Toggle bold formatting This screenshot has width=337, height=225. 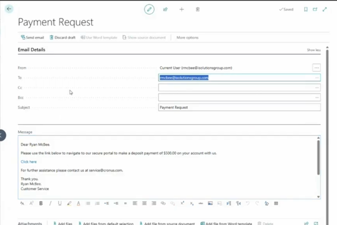pos(41,203)
